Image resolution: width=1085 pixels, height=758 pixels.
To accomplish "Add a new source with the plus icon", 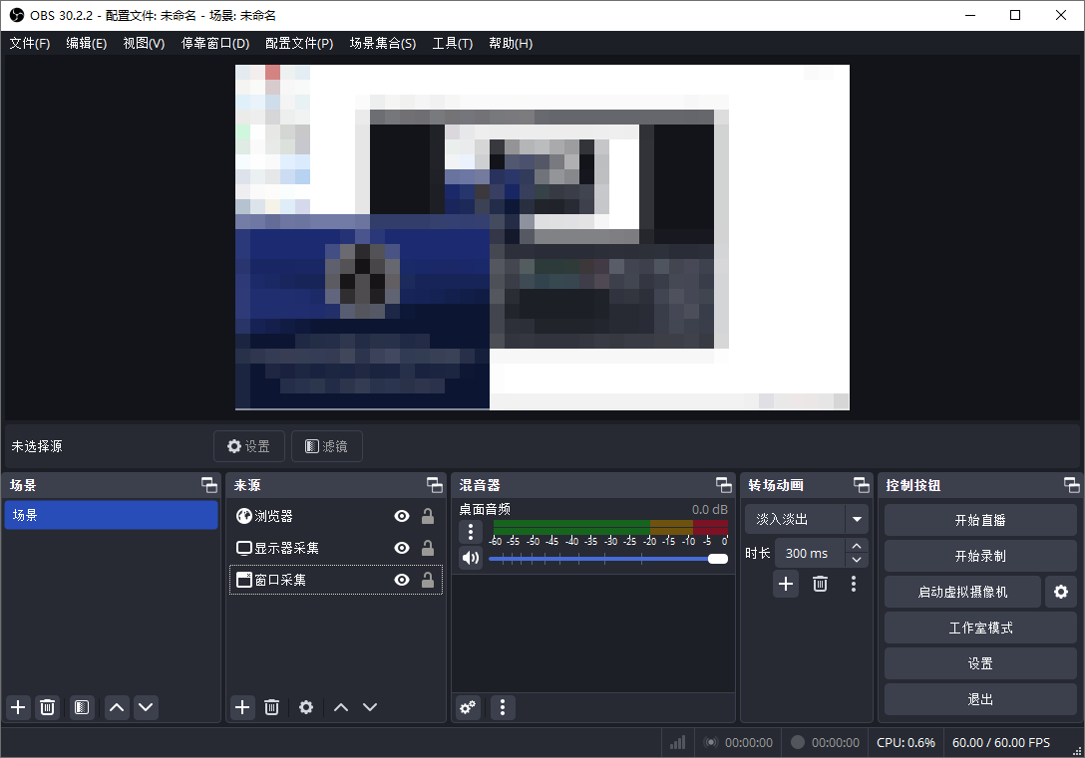I will coord(242,707).
